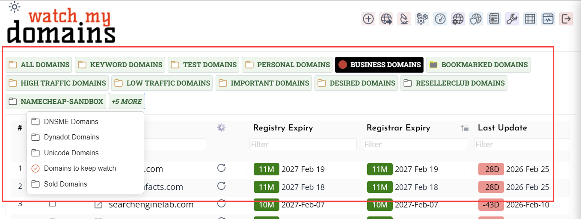
Task: Switch to ResellerClub Domains category
Action: click(454, 83)
